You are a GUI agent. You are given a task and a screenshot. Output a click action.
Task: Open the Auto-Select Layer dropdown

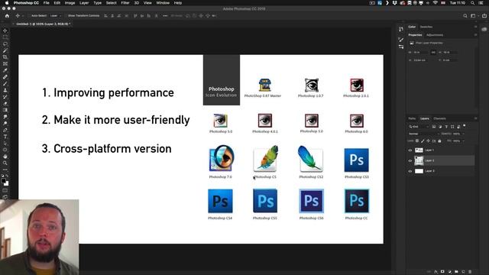pos(56,15)
